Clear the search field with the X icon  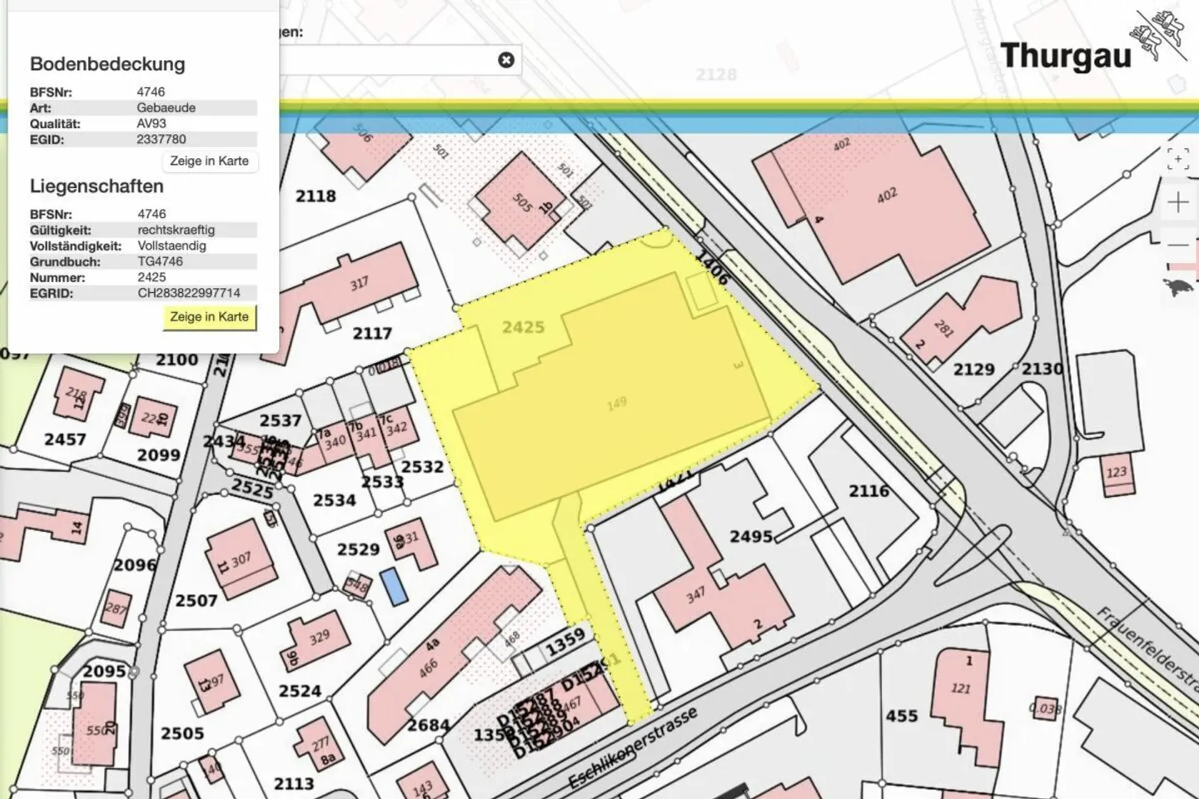506,60
